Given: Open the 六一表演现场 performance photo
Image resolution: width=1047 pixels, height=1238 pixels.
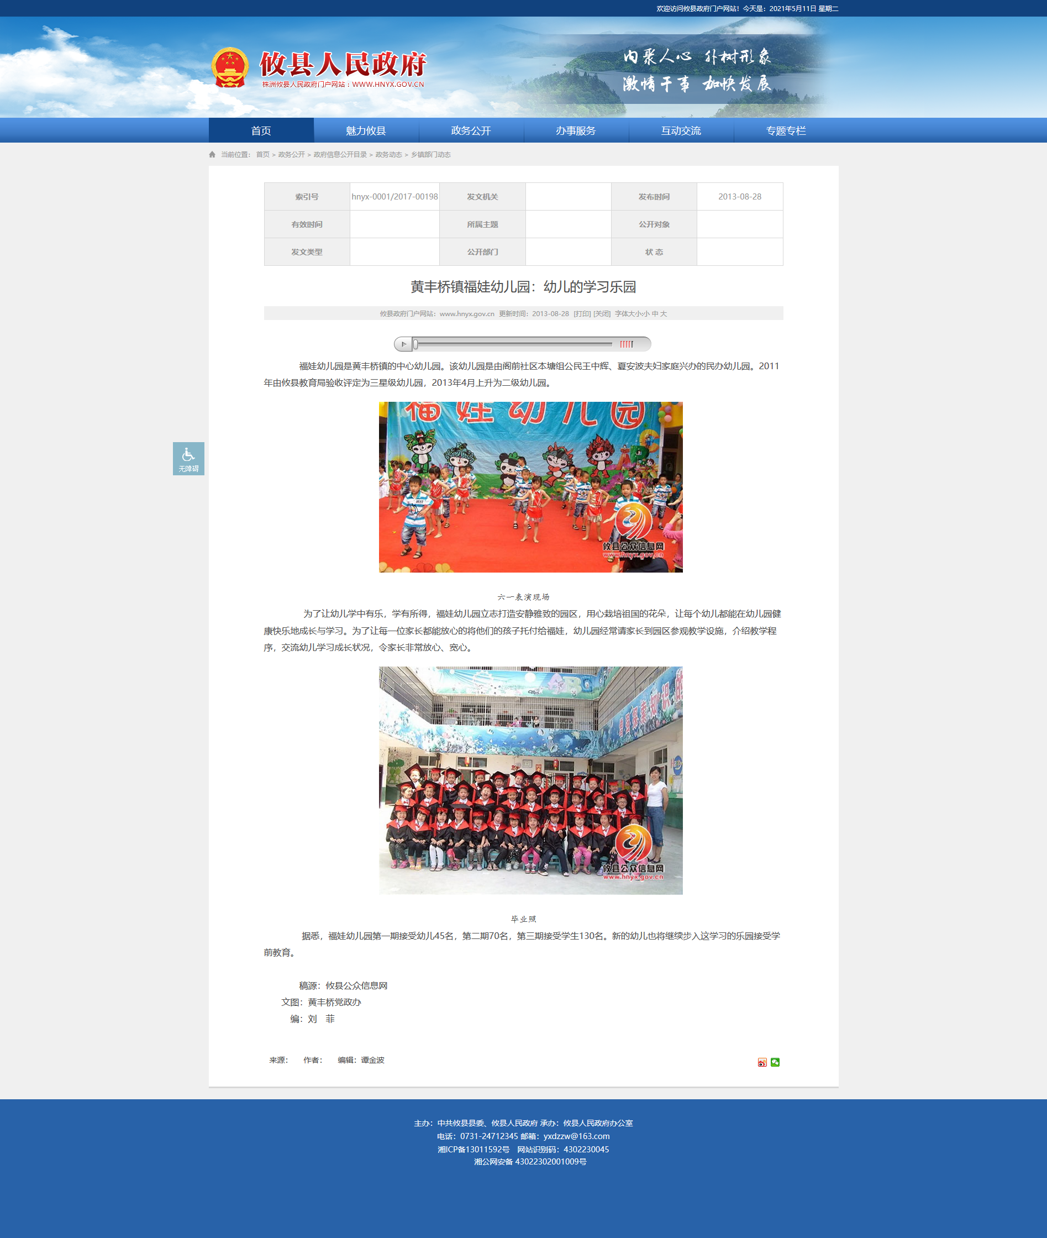Looking at the screenshot, I should point(530,487).
